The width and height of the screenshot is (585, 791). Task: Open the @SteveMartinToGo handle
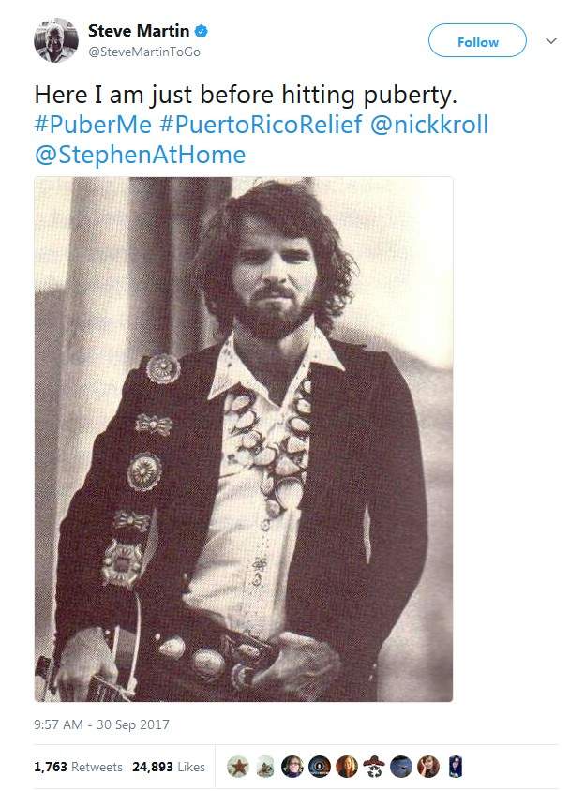(144, 52)
